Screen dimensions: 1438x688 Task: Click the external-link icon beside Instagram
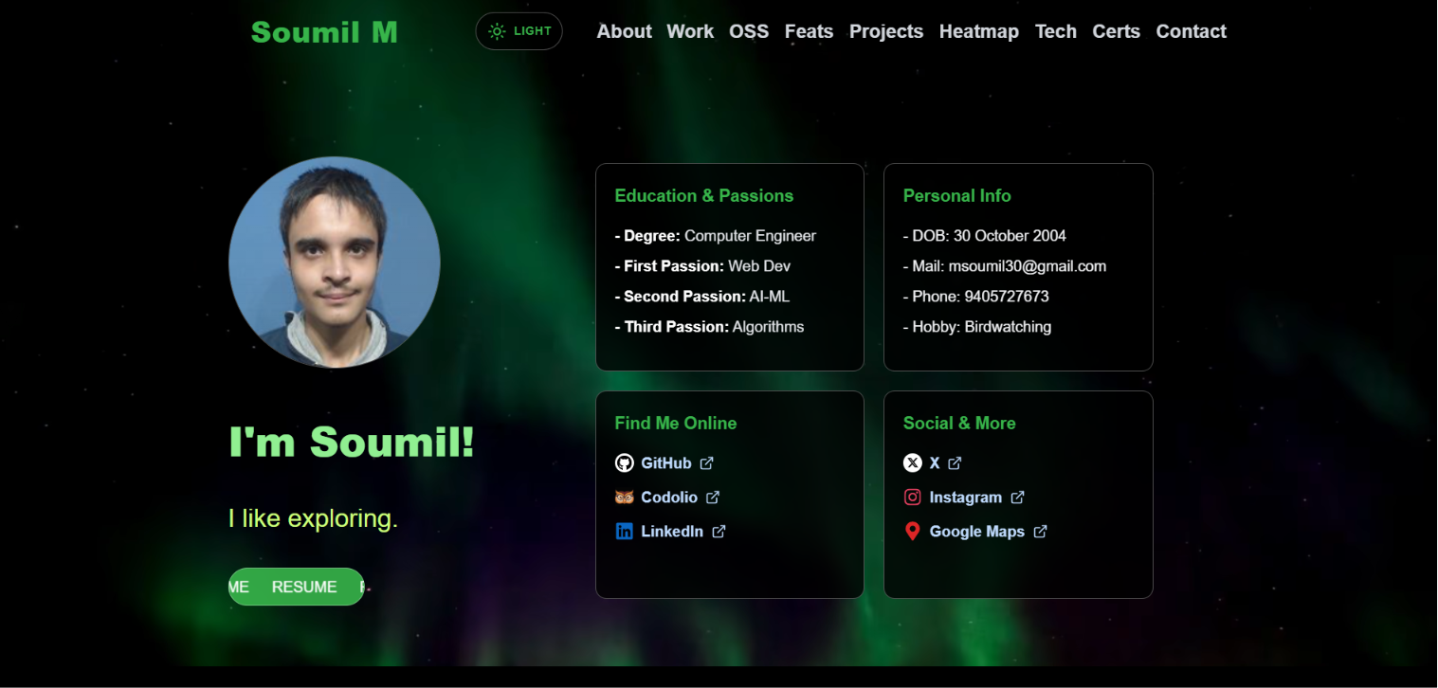[1017, 498]
